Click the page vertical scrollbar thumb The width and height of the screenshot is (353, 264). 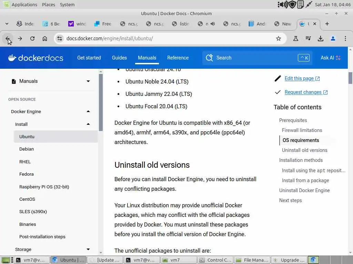pos(350,78)
